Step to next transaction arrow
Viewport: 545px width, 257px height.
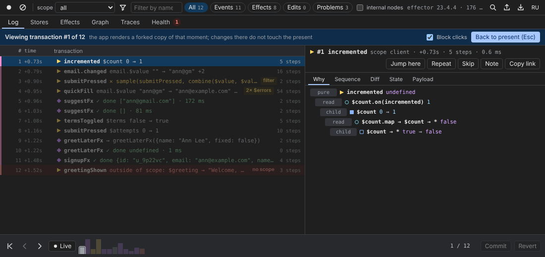pyautogui.click(x=40, y=246)
